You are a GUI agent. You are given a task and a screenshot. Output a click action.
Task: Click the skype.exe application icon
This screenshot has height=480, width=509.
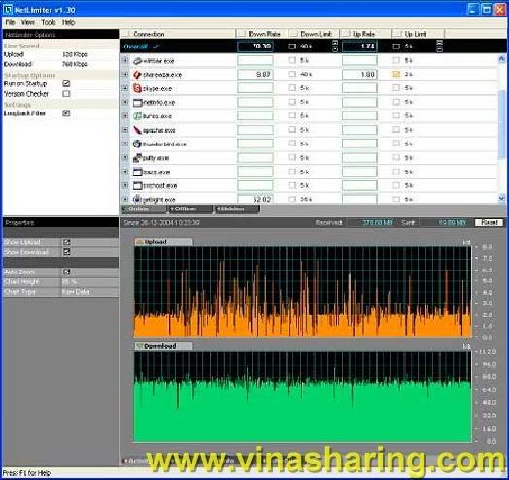[x=137, y=88]
